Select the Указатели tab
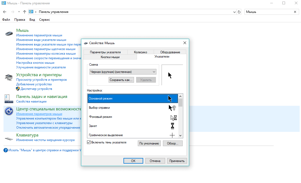301x183 pixels. [162, 57]
